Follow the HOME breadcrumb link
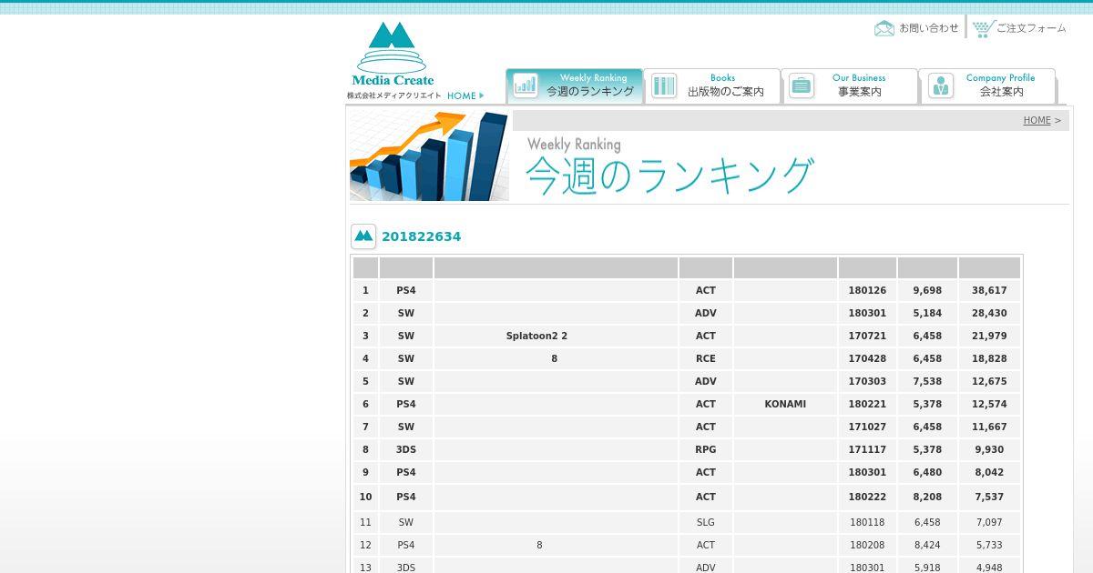Viewport: 1093px width, 573px height. (1037, 120)
